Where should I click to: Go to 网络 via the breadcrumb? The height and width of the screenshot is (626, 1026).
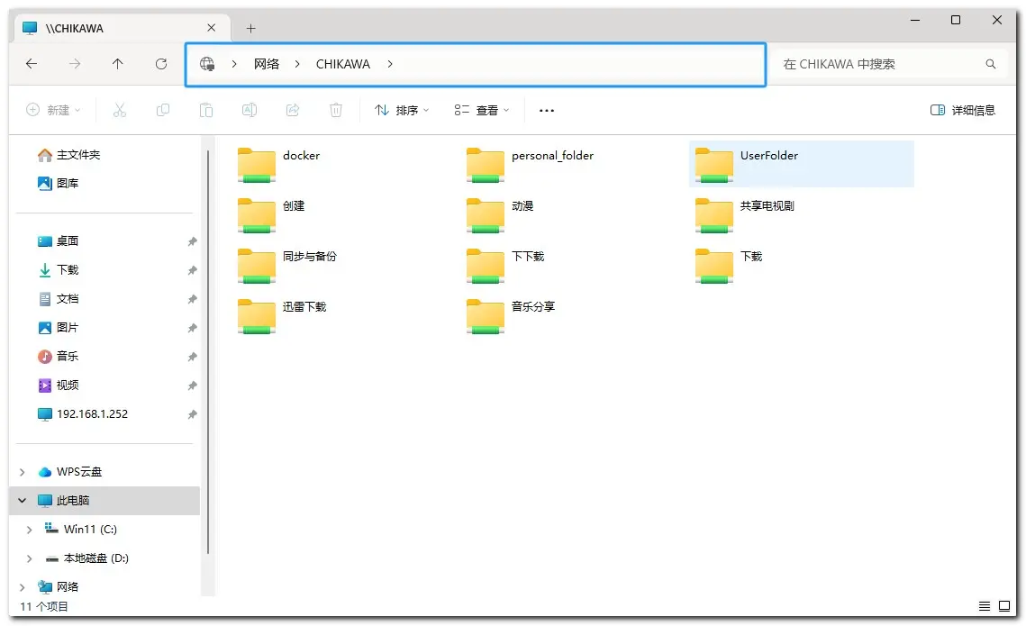(x=267, y=64)
